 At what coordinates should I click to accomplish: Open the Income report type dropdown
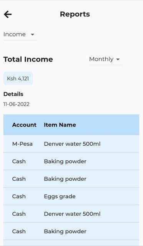[x=20, y=35]
